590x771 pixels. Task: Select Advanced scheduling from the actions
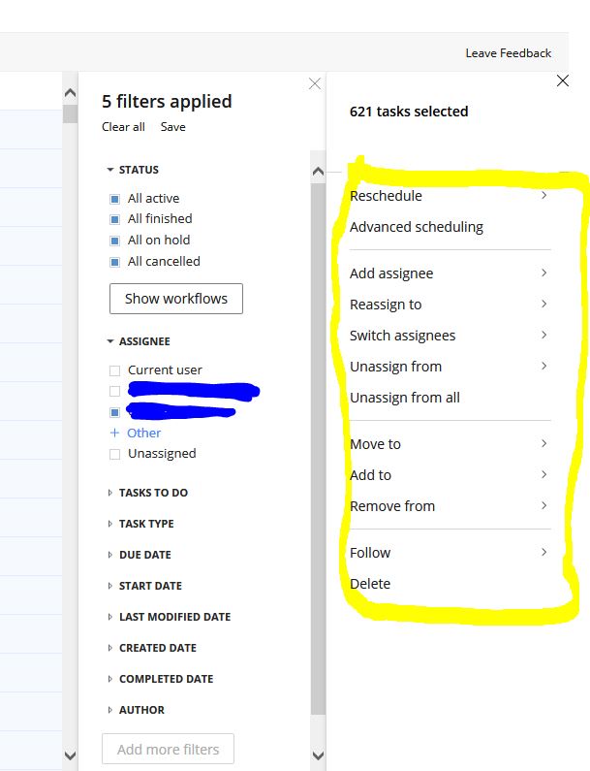[x=416, y=227]
